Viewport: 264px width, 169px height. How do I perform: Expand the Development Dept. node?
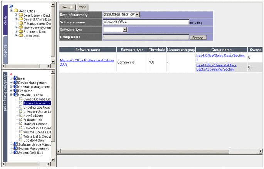pyautogui.click(x=16, y=15)
